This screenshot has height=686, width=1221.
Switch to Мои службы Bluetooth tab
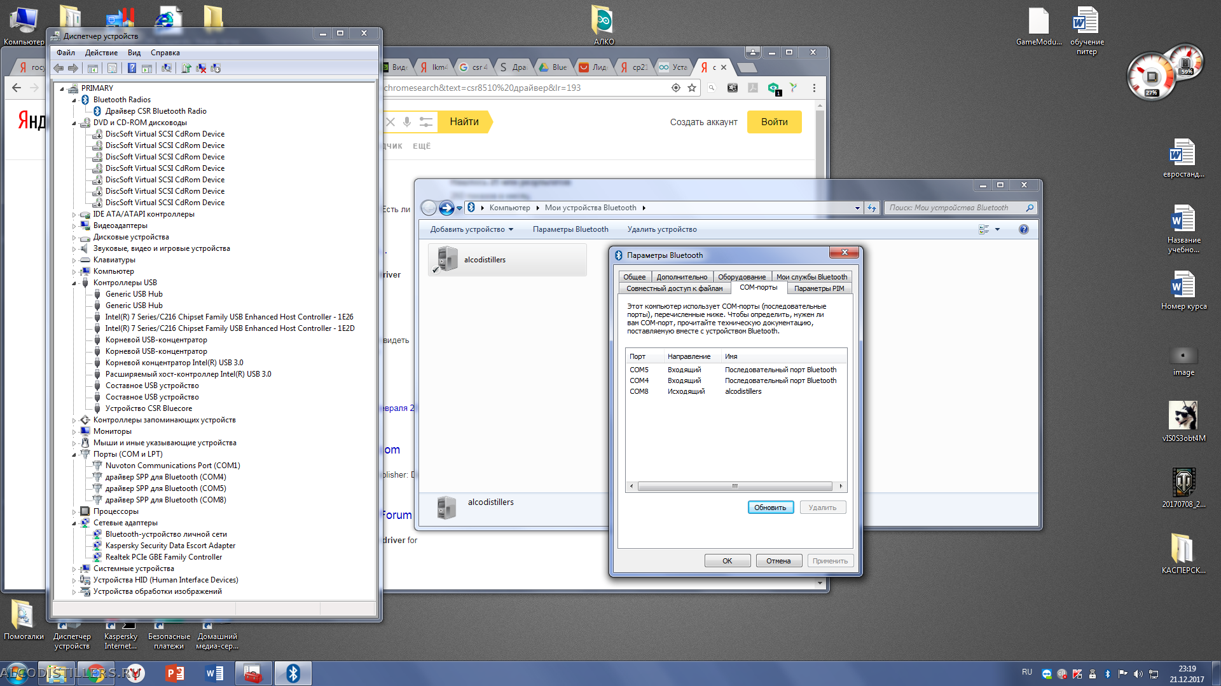click(811, 277)
